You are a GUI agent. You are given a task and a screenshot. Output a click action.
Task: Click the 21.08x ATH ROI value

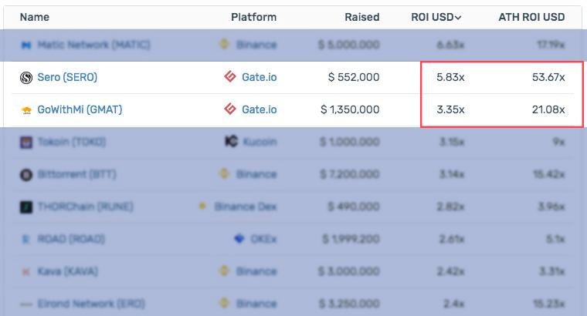click(x=548, y=109)
